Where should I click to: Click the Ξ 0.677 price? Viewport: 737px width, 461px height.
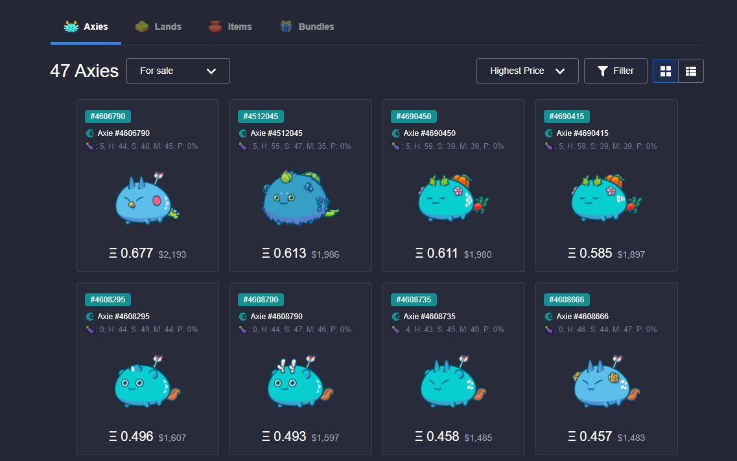(x=131, y=254)
